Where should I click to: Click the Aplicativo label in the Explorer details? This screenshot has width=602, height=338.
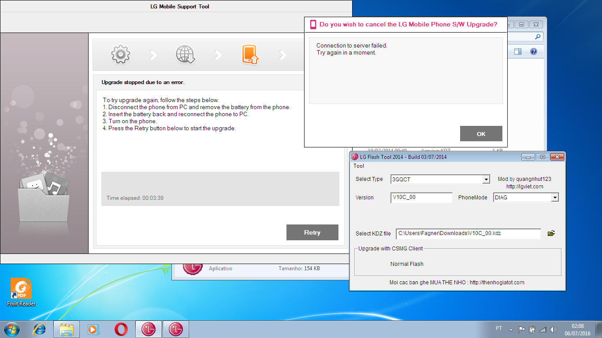pos(220,268)
